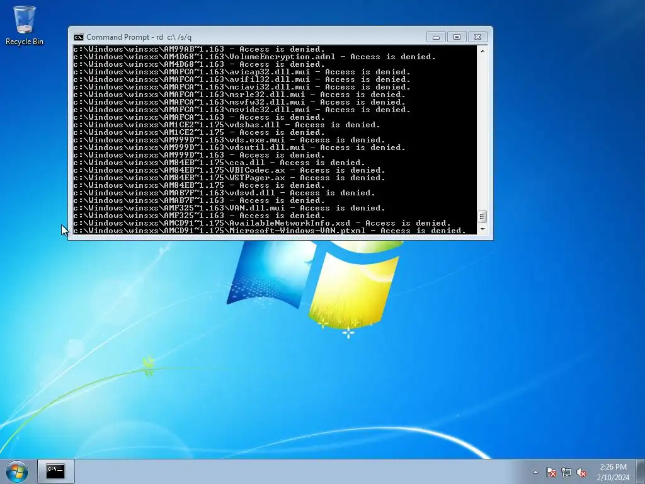Screen dimensions: 645x484
Task: Click the msvfw32.dll.mui output line
Action: (x=239, y=102)
